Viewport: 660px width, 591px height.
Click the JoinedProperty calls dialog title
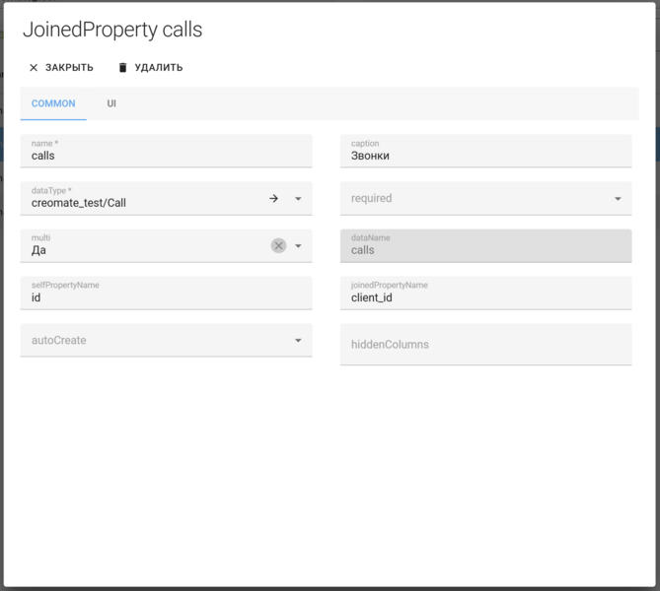(112, 30)
